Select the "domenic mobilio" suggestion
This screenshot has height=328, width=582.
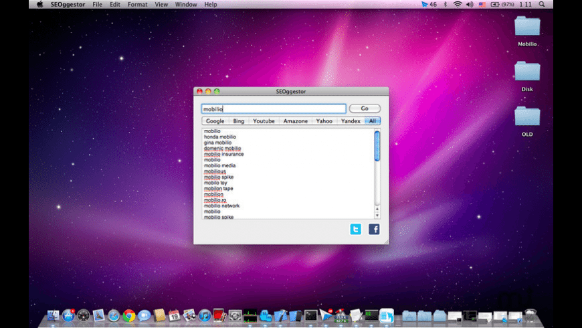coord(222,149)
